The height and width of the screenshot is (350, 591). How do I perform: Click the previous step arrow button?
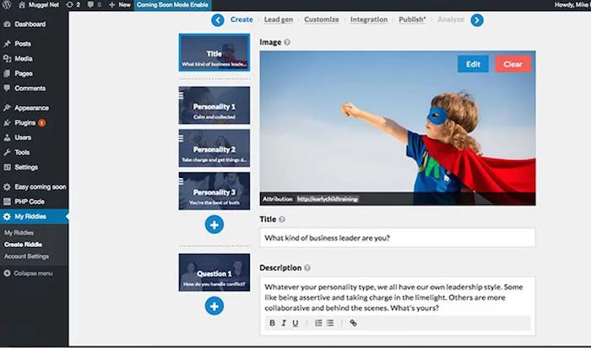(x=218, y=20)
